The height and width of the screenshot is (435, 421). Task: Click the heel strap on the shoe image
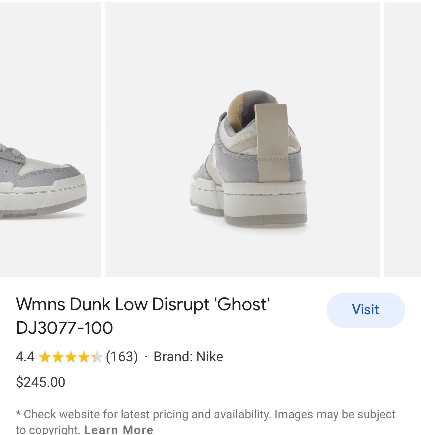pos(272,144)
